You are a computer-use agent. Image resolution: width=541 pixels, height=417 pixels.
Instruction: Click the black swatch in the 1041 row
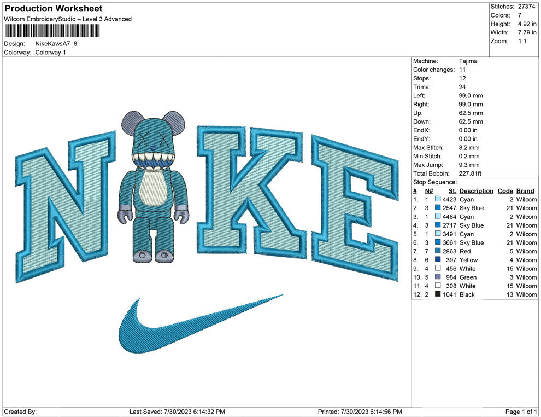(438, 294)
